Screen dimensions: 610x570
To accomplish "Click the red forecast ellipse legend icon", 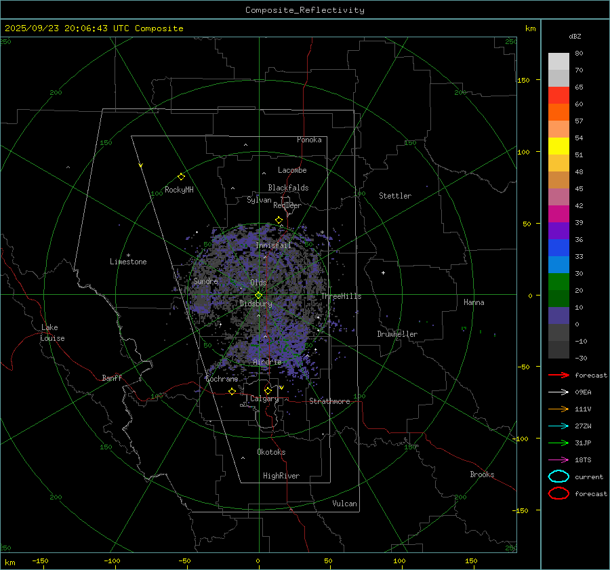I will [x=558, y=493].
